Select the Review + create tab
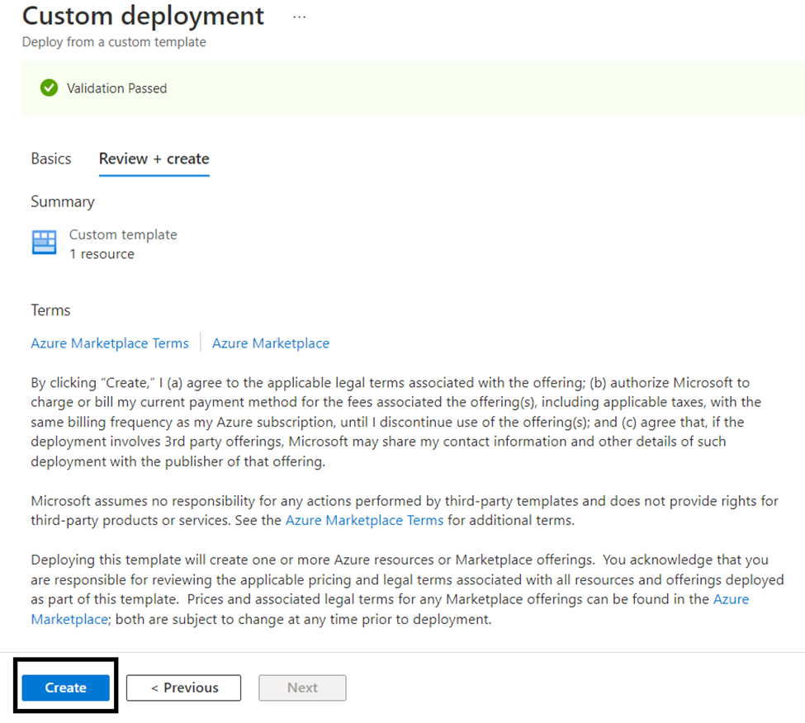The width and height of the screenshot is (805, 723). click(x=154, y=158)
